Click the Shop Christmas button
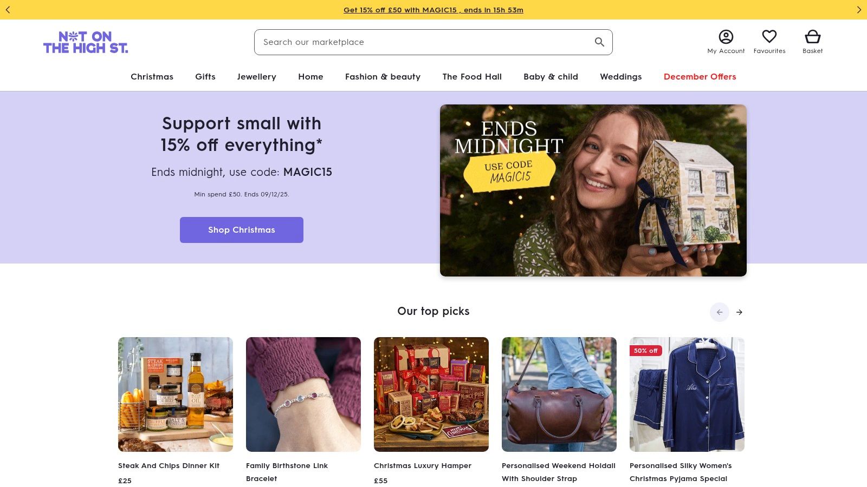This screenshot has width=867, height=487. 242,229
